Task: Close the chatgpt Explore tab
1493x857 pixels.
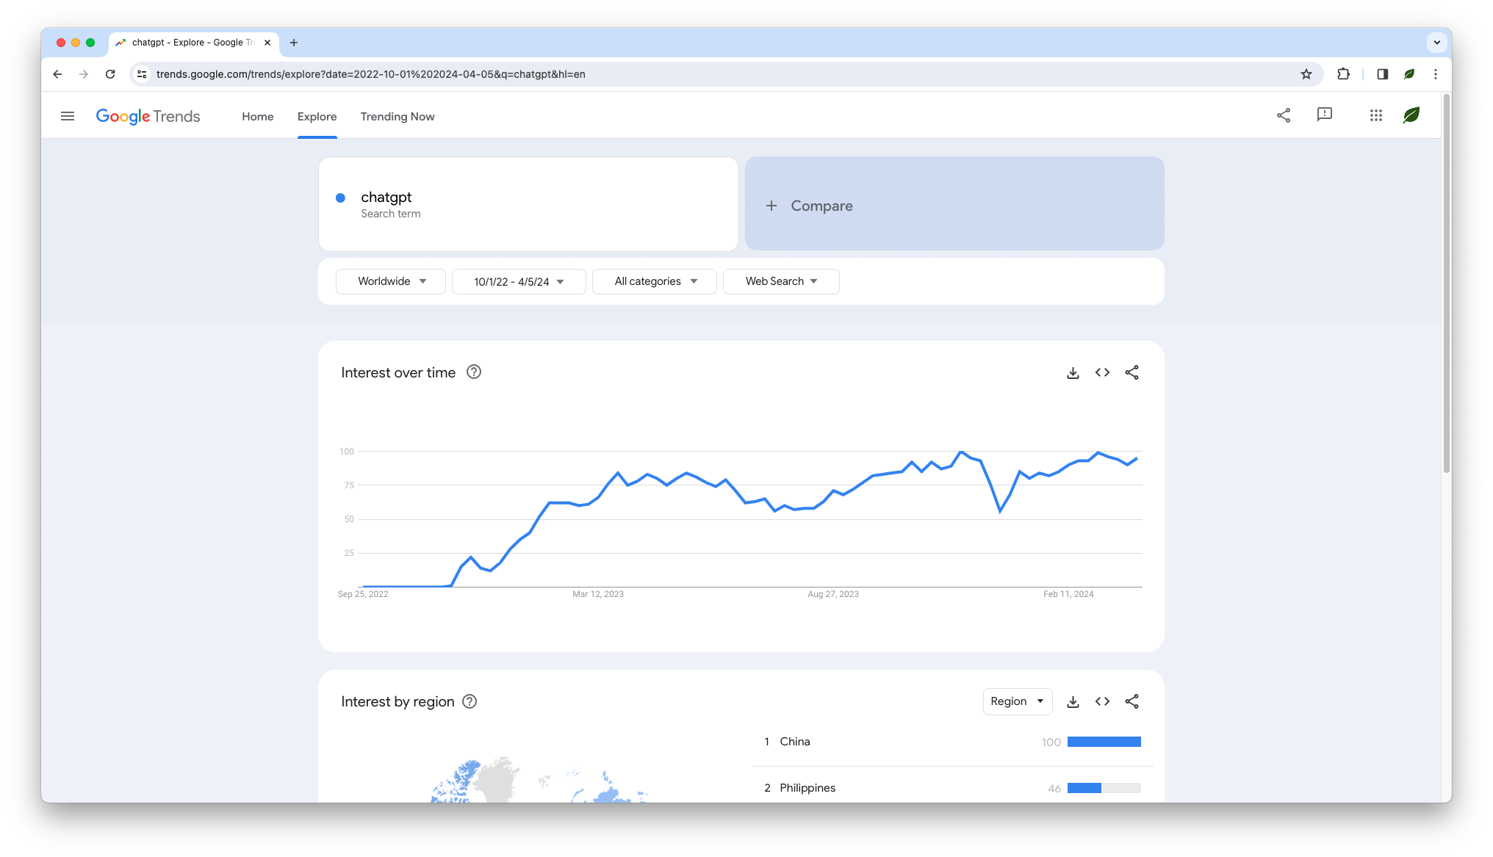Action: (267, 43)
